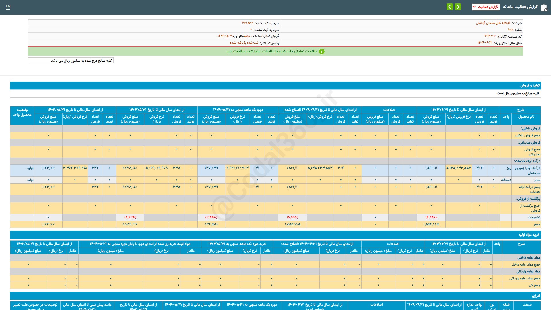
Task: Click the درآمد اجاره زمین و ساختمان row label
Action: coord(527,170)
